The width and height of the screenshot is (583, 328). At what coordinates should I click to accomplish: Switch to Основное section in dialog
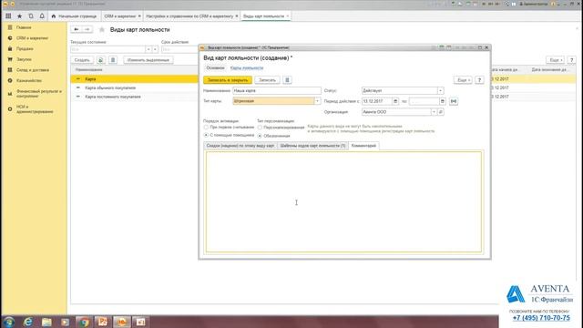coord(215,68)
